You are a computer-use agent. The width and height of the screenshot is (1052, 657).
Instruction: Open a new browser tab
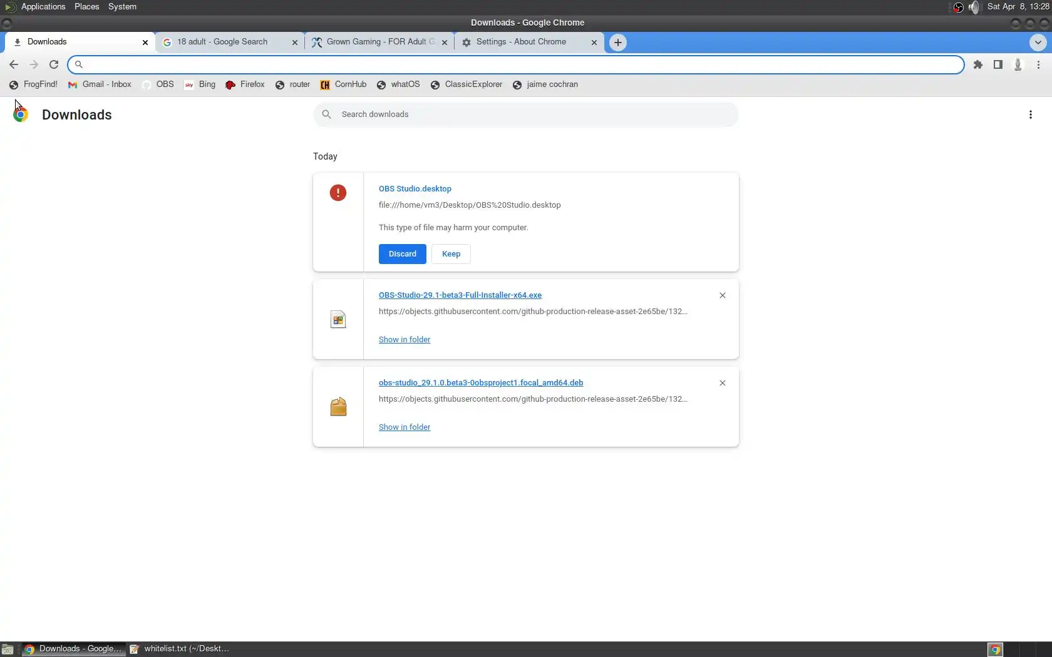(618, 43)
